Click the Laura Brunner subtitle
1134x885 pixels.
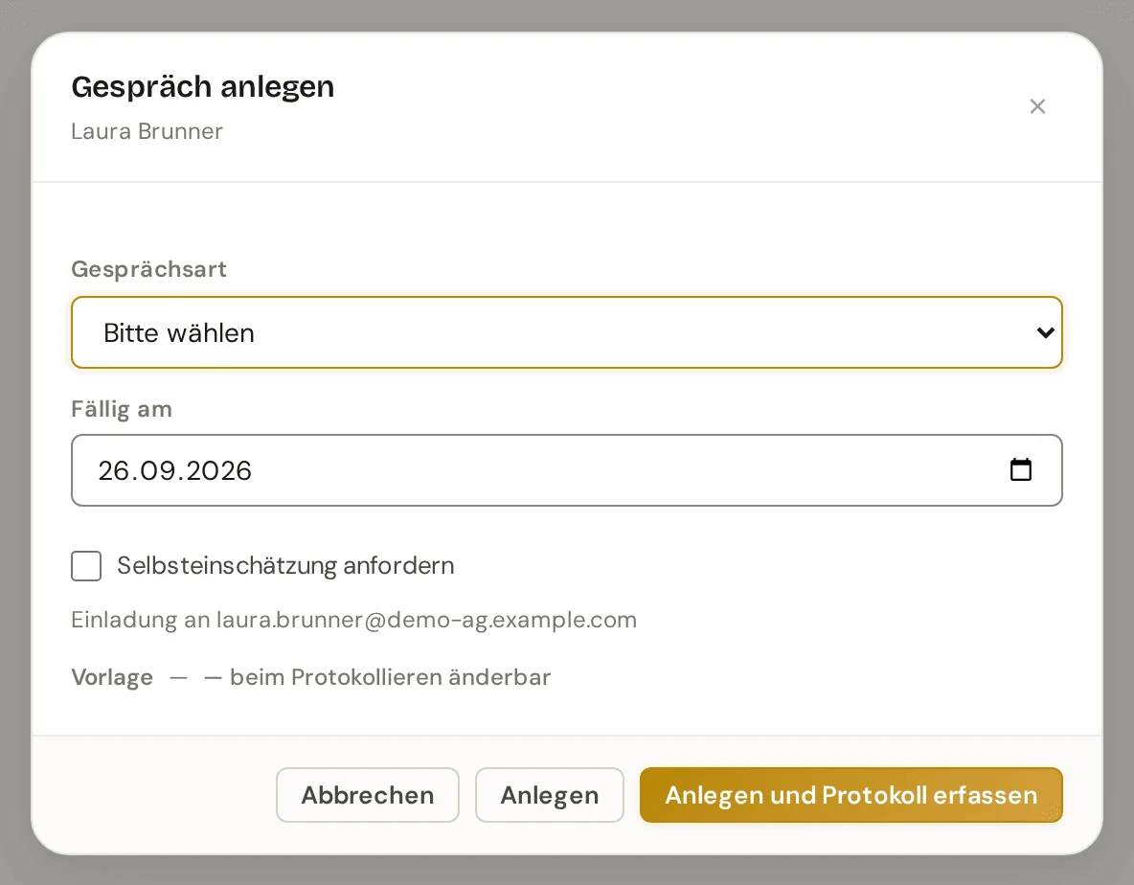(147, 131)
